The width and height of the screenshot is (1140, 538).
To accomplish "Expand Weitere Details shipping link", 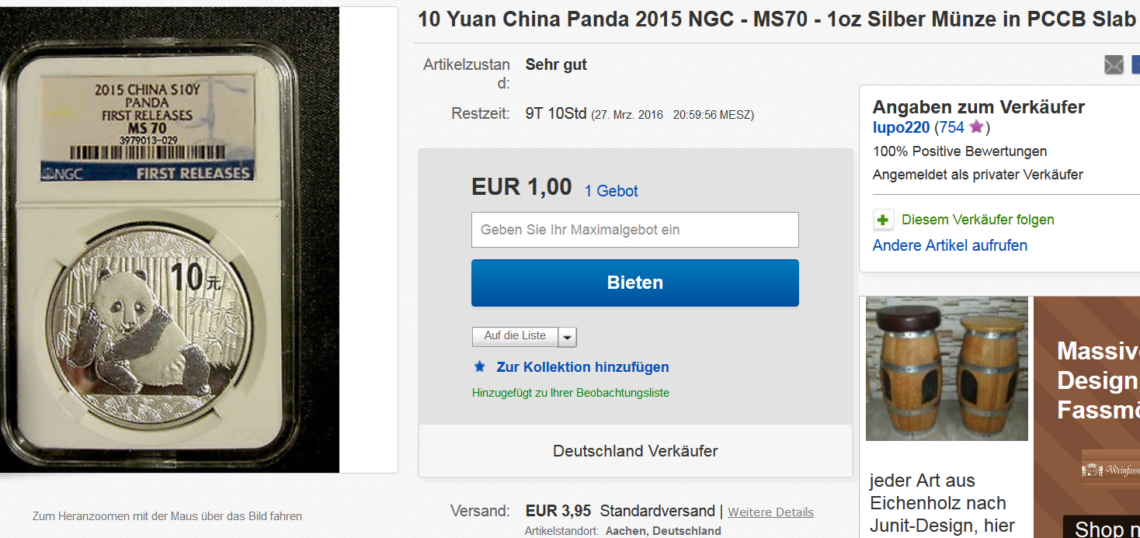I will coord(770,512).
